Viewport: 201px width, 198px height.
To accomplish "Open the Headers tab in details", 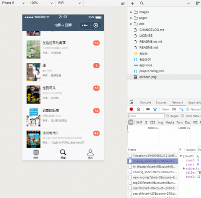I will point(190,150).
